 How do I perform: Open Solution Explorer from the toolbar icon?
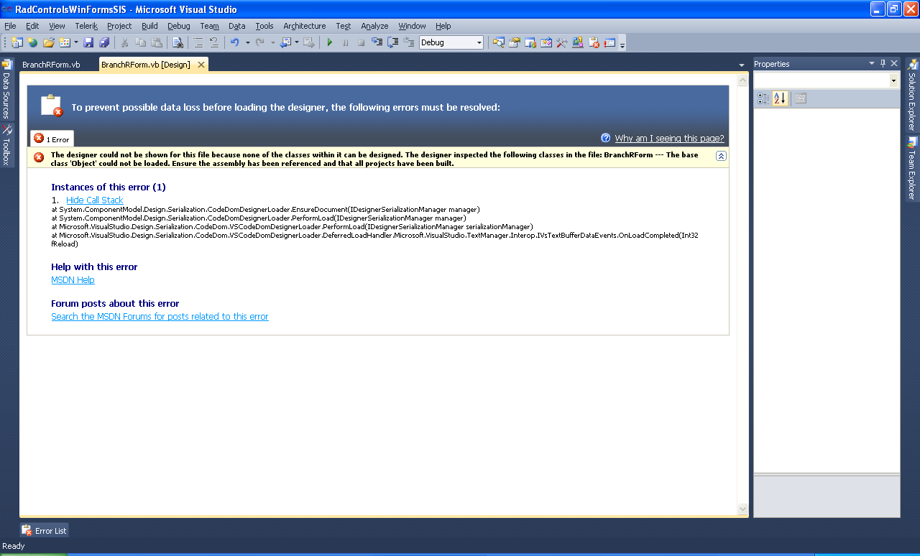(498, 42)
